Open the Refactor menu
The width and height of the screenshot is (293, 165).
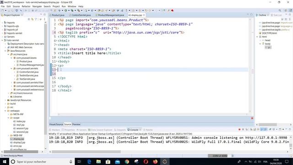tap(26, 6)
